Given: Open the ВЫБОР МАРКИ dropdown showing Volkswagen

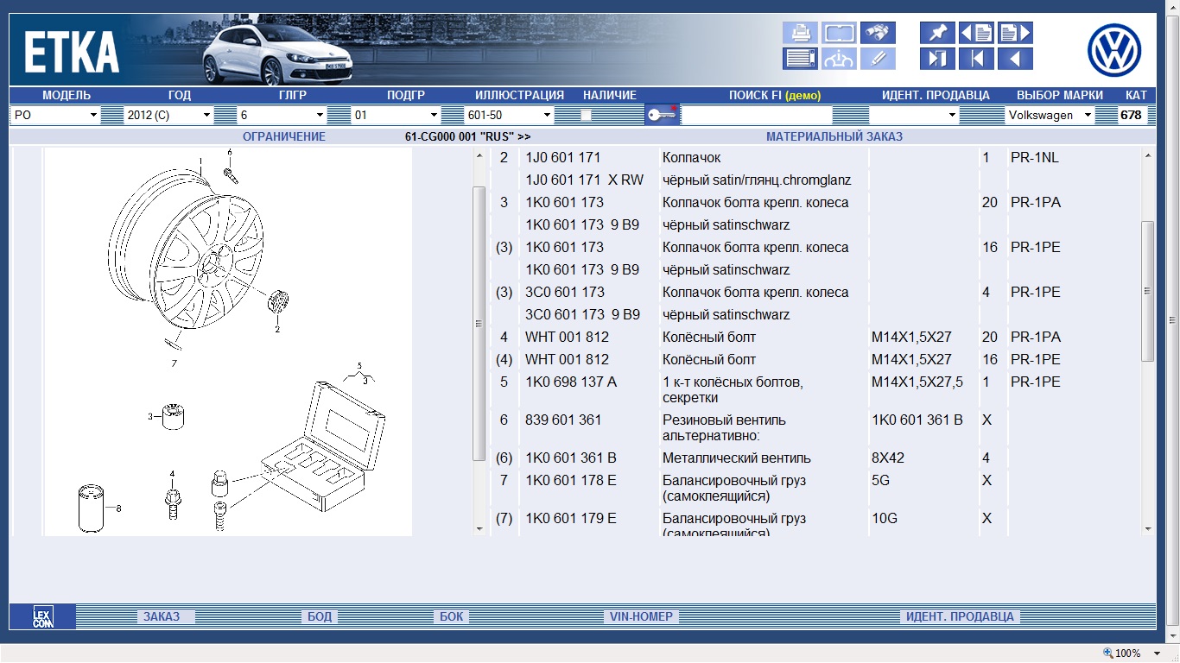Looking at the screenshot, I should click(1050, 115).
